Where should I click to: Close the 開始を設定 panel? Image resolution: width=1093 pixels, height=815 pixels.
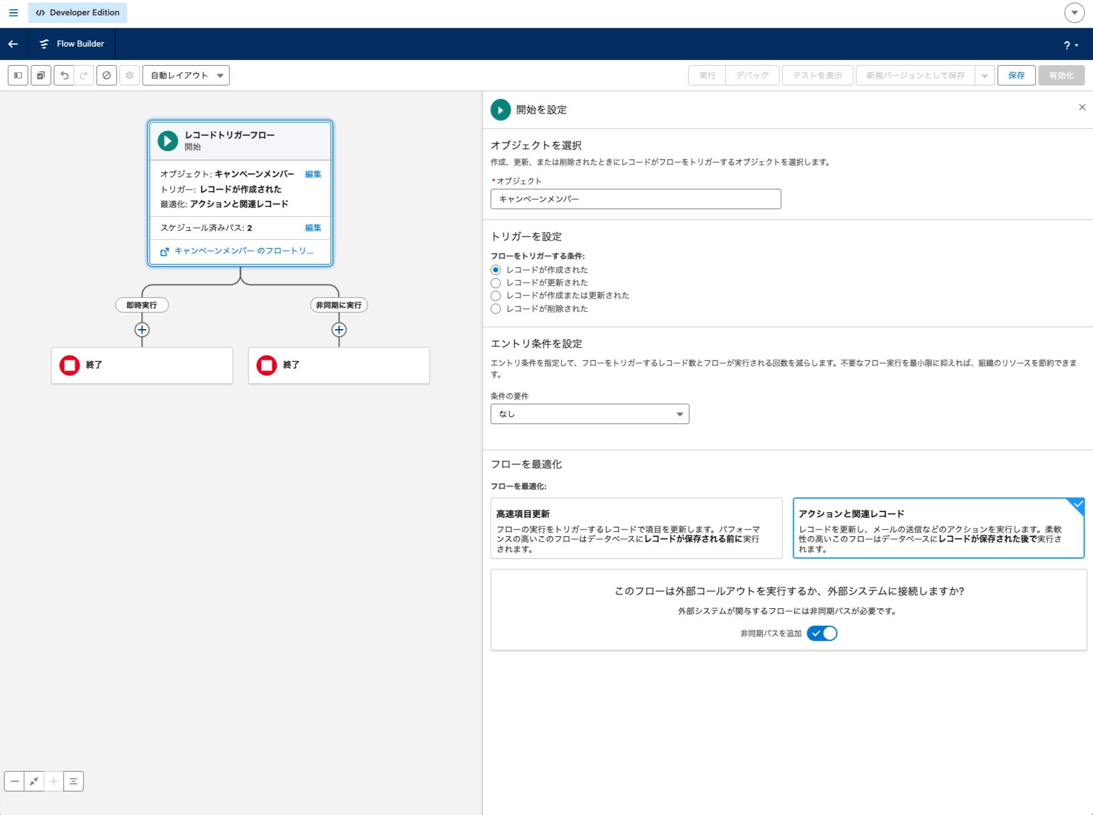[1082, 107]
